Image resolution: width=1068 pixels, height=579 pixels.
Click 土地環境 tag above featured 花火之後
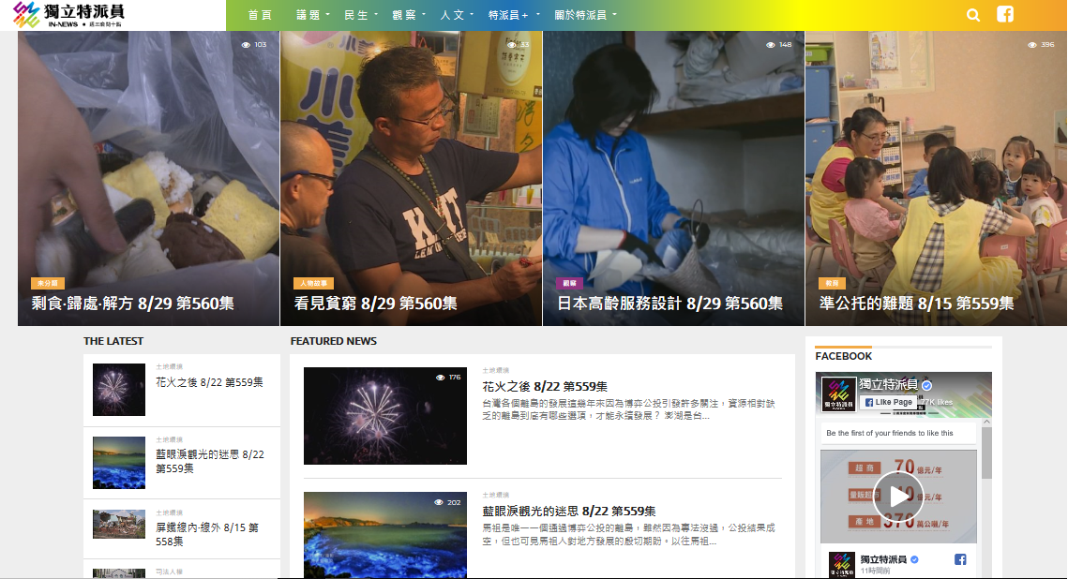[496, 370]
